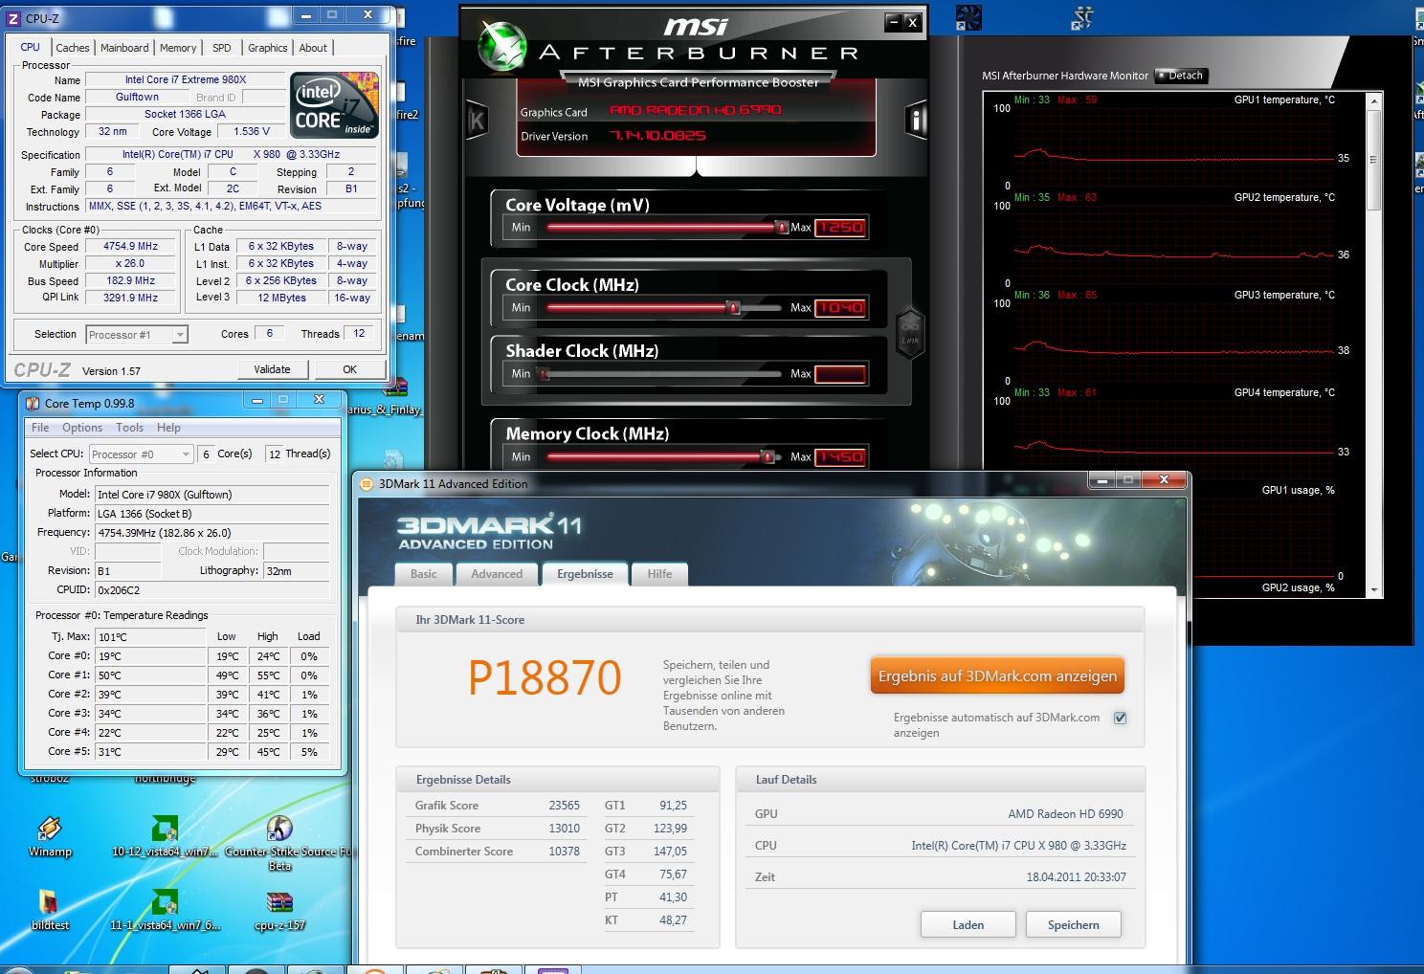Image resolution: width=1424 pixels, height=974 pixels.
Task: Click the Core Temp title bar icon
Action: [x=33, y=403]
